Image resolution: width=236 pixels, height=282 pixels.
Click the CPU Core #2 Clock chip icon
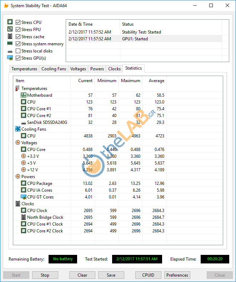(x=23, y=231)
